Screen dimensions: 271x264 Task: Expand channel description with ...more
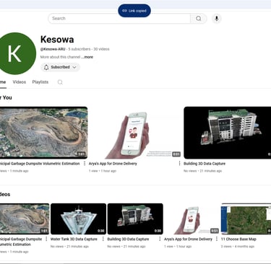(87, 57)
